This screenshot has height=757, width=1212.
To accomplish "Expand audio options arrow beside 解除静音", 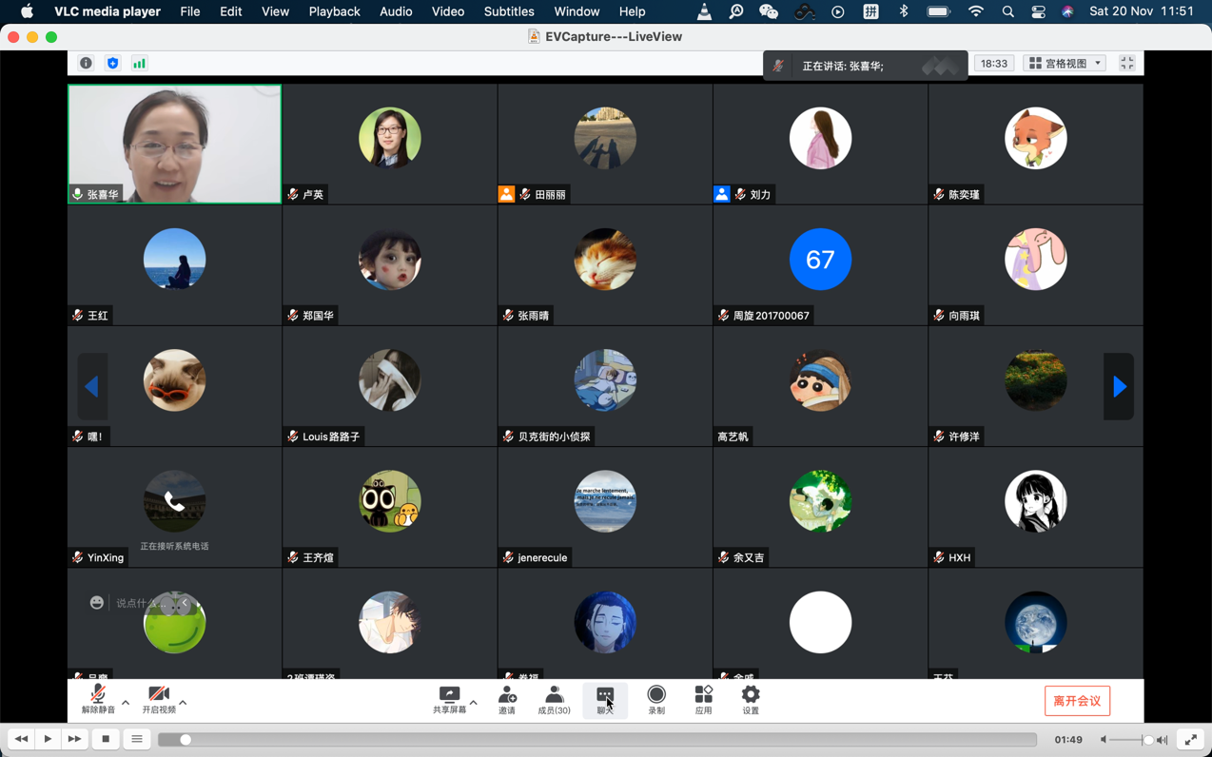I will click(x=126, y=703).
